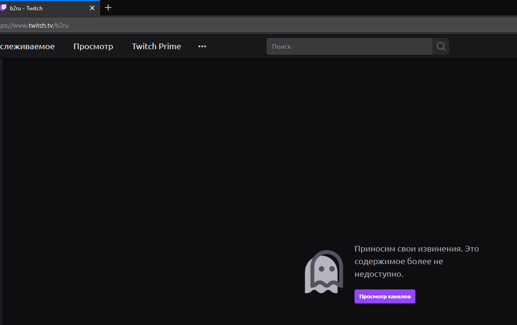Image resolution: width=517 pixels, height=325 pixels.
Task: Open the three-dots more menu
Action: coord(202,46)
